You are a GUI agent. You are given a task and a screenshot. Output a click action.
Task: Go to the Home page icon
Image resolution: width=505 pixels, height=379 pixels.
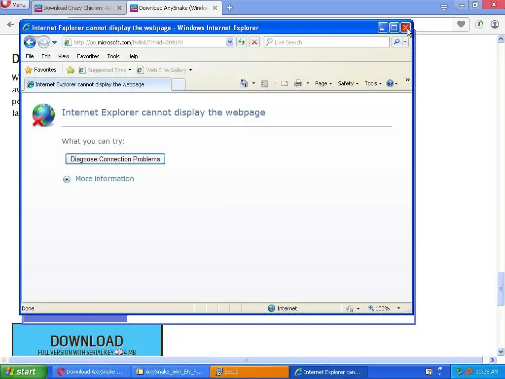tap(244, 83)
